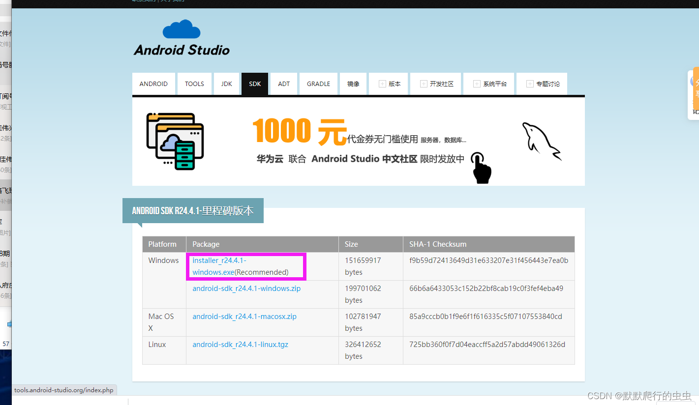Click the size value 326412652 bytes
Viewport: 699px width, 405px height.
[x=363, y=350]
